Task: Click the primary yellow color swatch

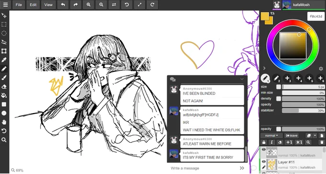Action: tap(265, 16)
